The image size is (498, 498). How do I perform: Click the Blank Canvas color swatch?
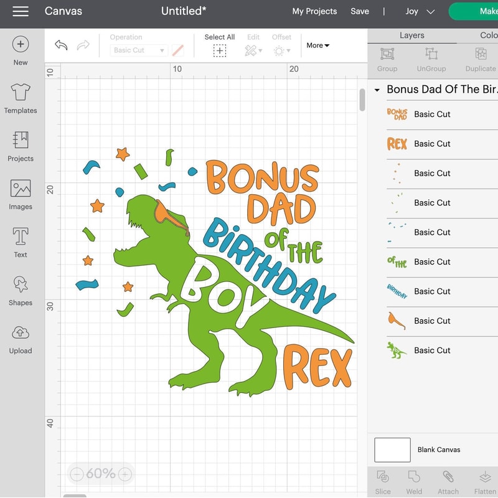392,449
